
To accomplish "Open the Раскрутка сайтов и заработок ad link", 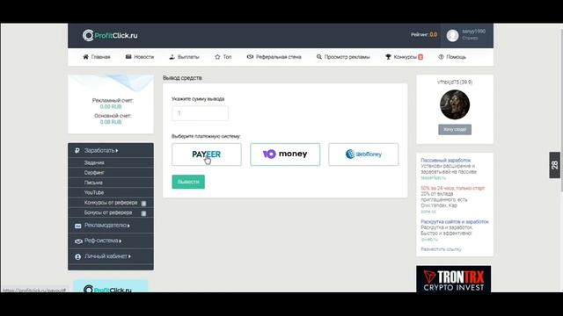I will (455, 222).
